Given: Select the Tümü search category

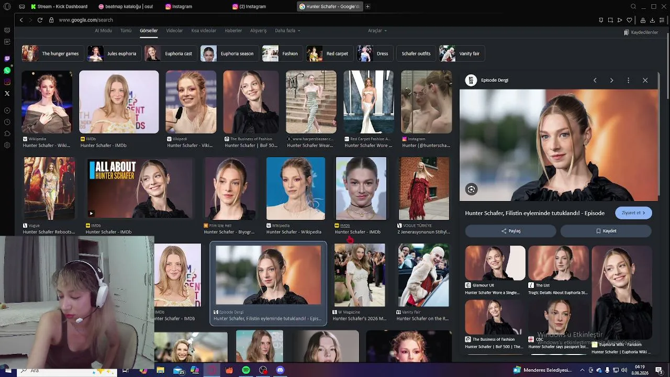Looking at the screenshot, I should 126,31.
